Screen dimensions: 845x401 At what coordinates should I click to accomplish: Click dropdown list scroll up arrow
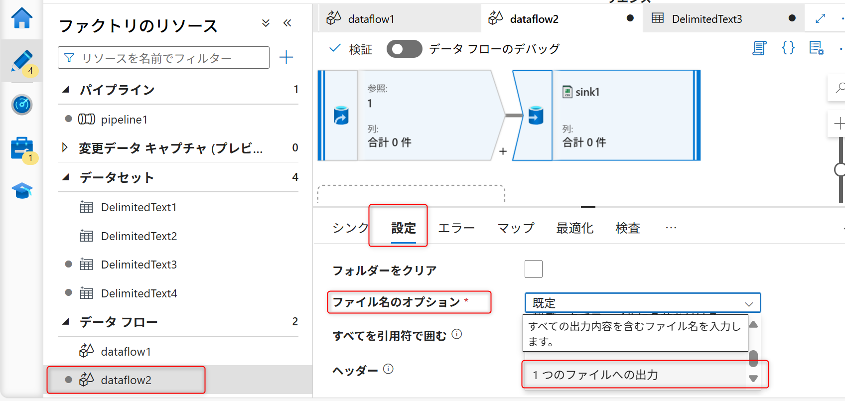pos(753,325)
